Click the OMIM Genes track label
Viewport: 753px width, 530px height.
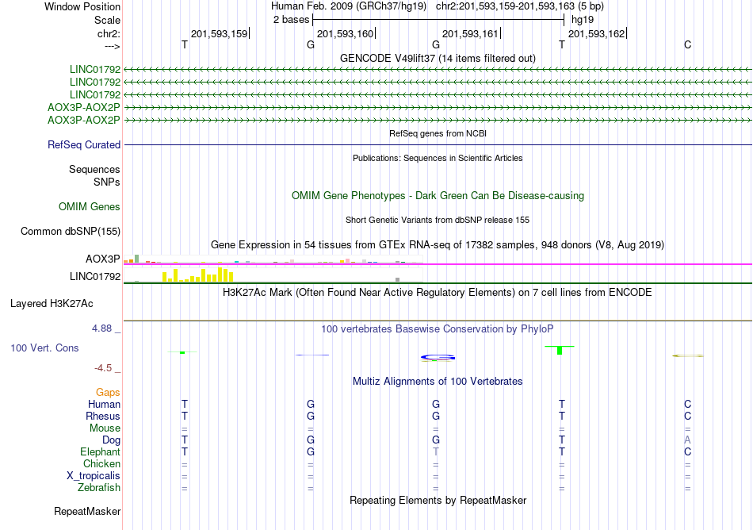(x=89, y=206)
